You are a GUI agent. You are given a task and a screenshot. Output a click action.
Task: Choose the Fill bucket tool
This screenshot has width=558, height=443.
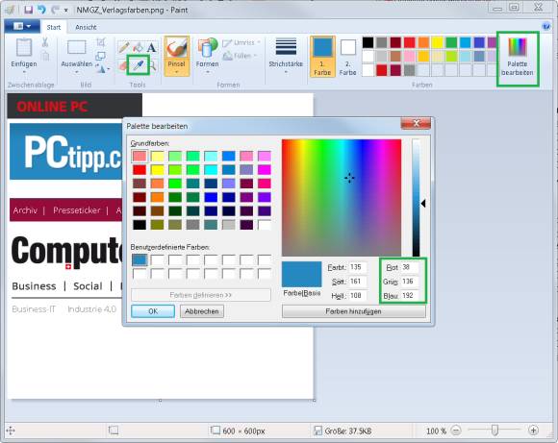point(138,46)
